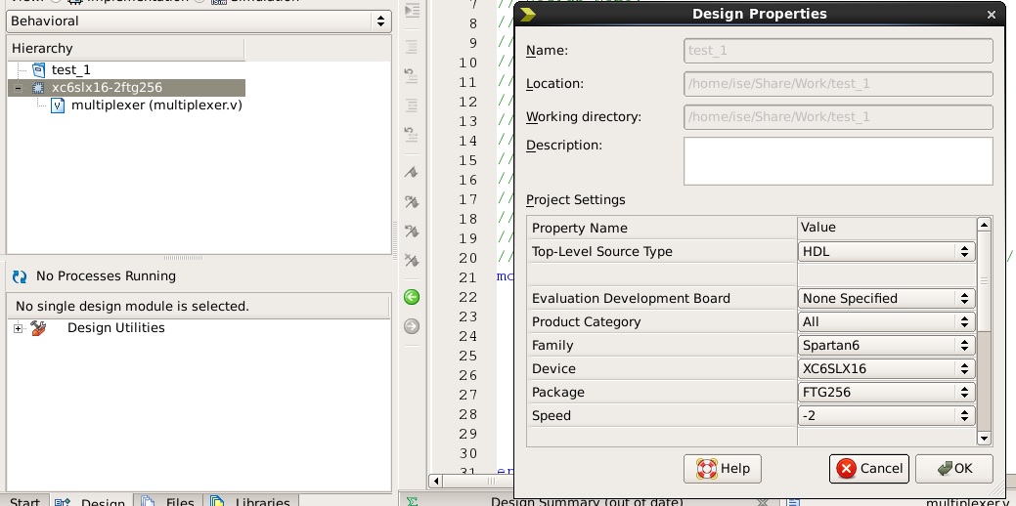Open the Device XC6SLX16 dropdown
1016x506 pixels.
click(886, 369)
